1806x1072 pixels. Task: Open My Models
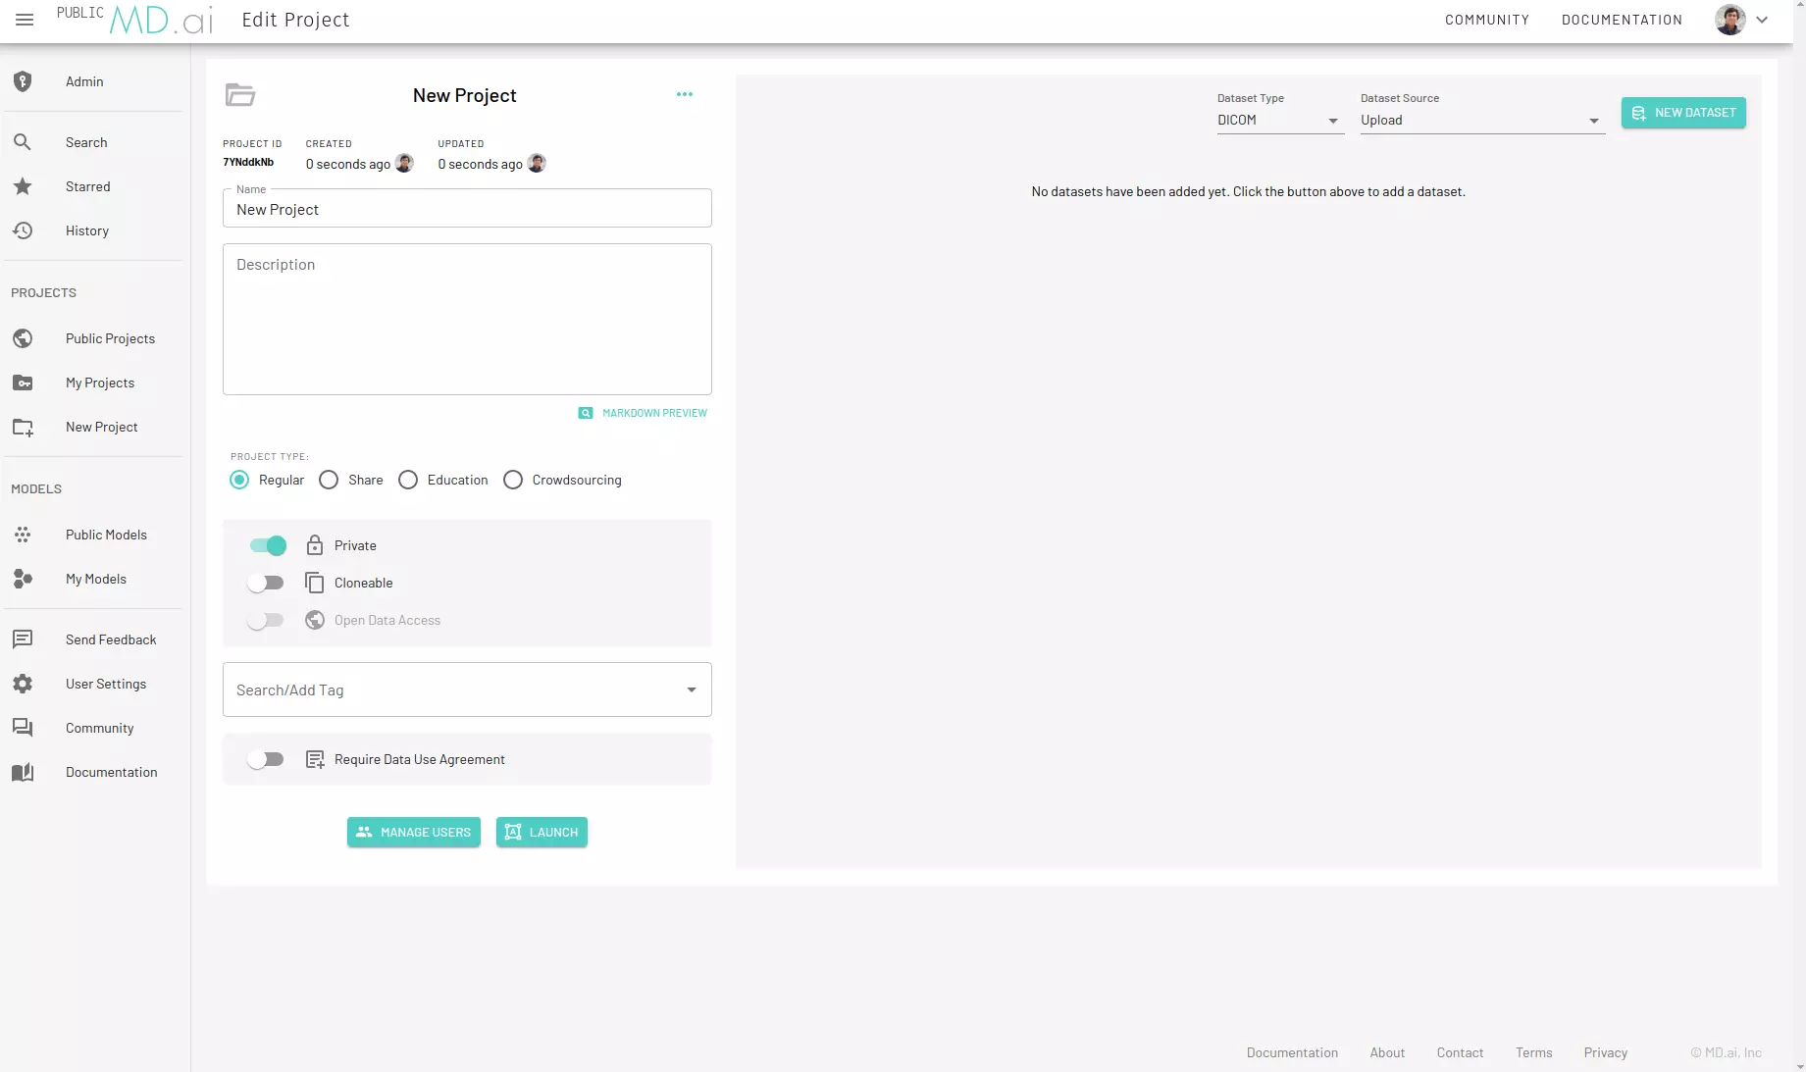pyautogui.click(x=95, y=579)
